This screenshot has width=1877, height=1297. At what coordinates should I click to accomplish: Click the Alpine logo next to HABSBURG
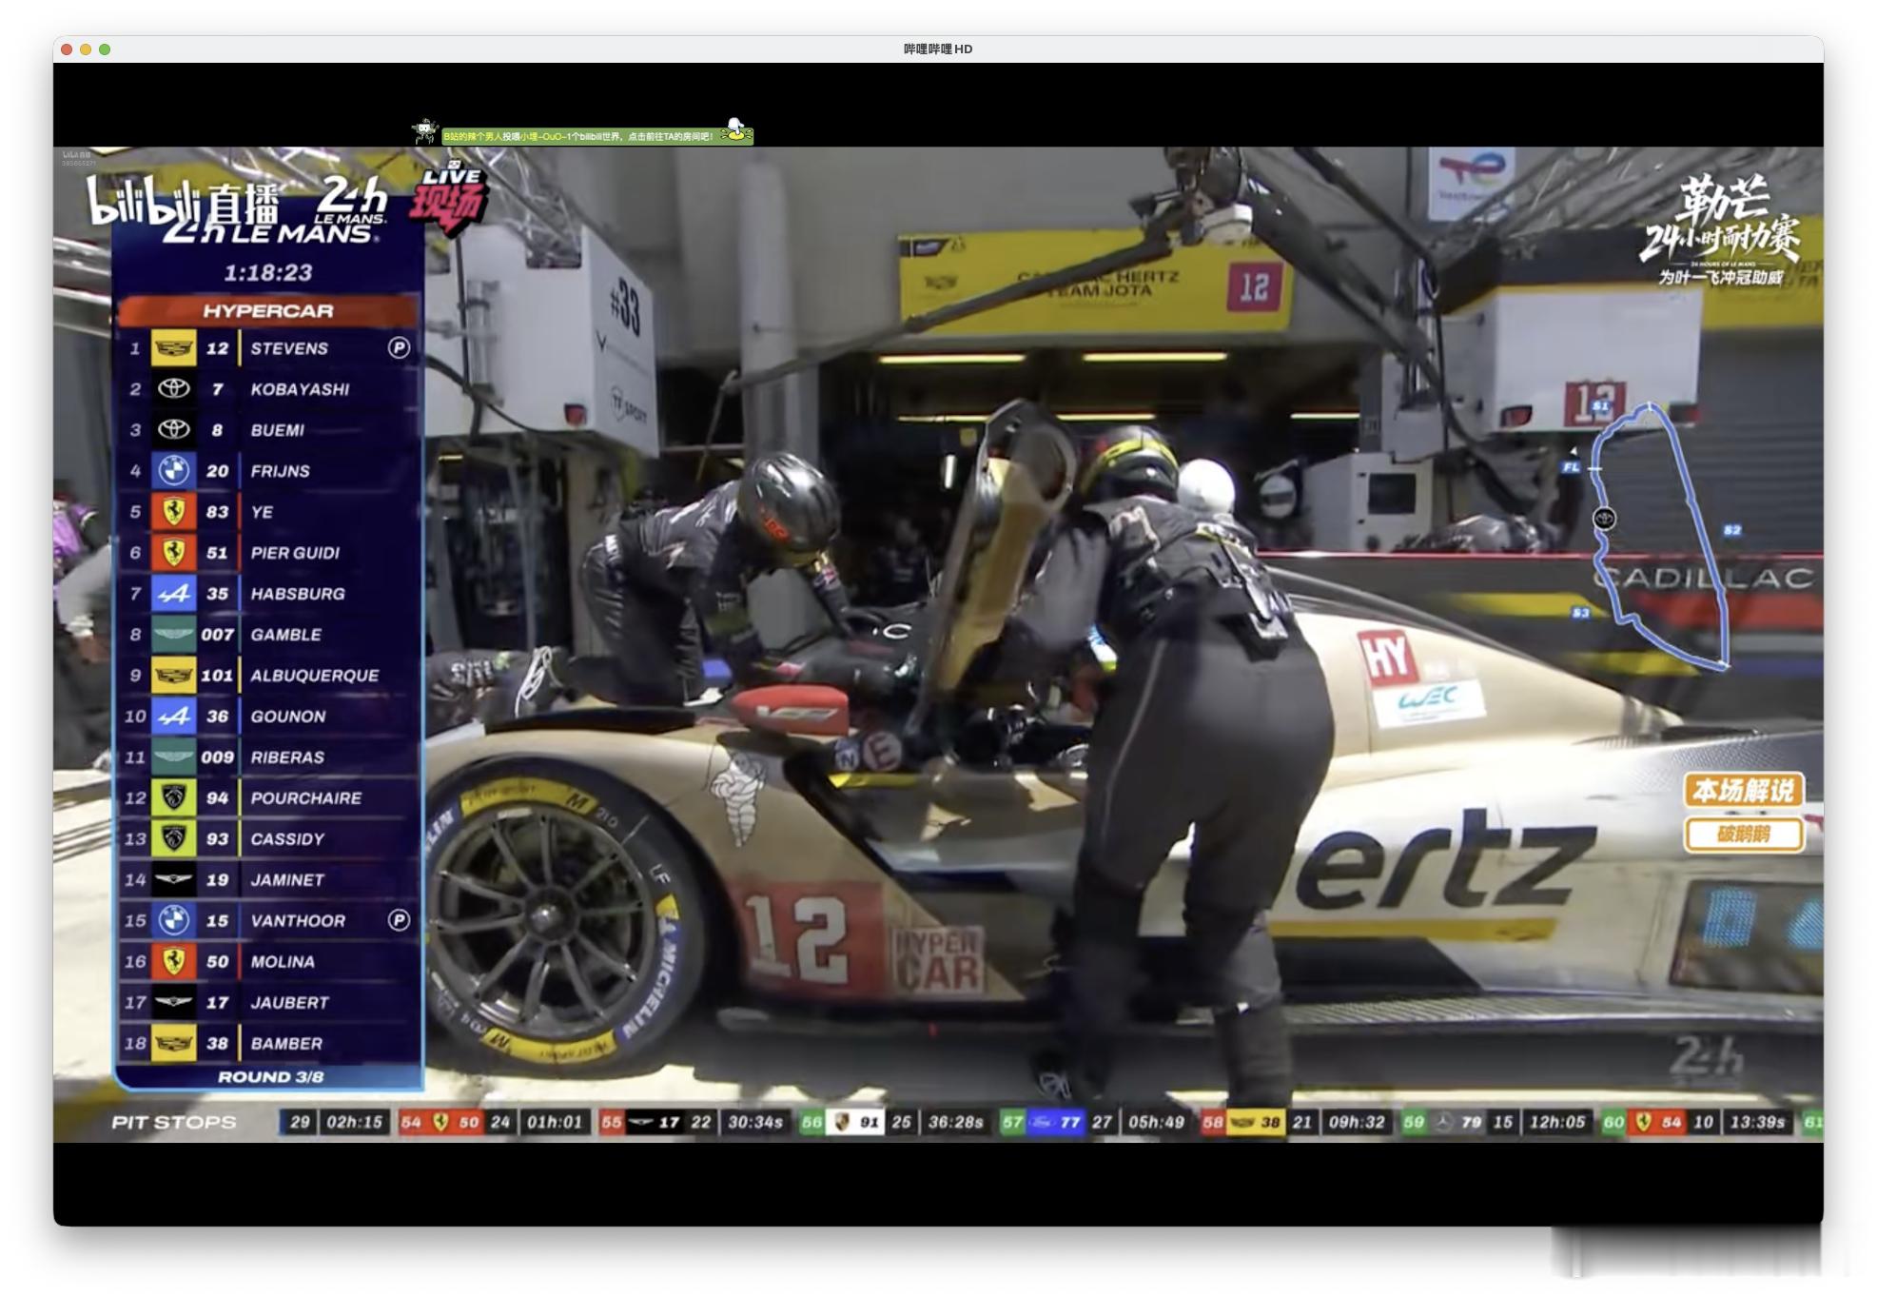(x=173, y=594)
